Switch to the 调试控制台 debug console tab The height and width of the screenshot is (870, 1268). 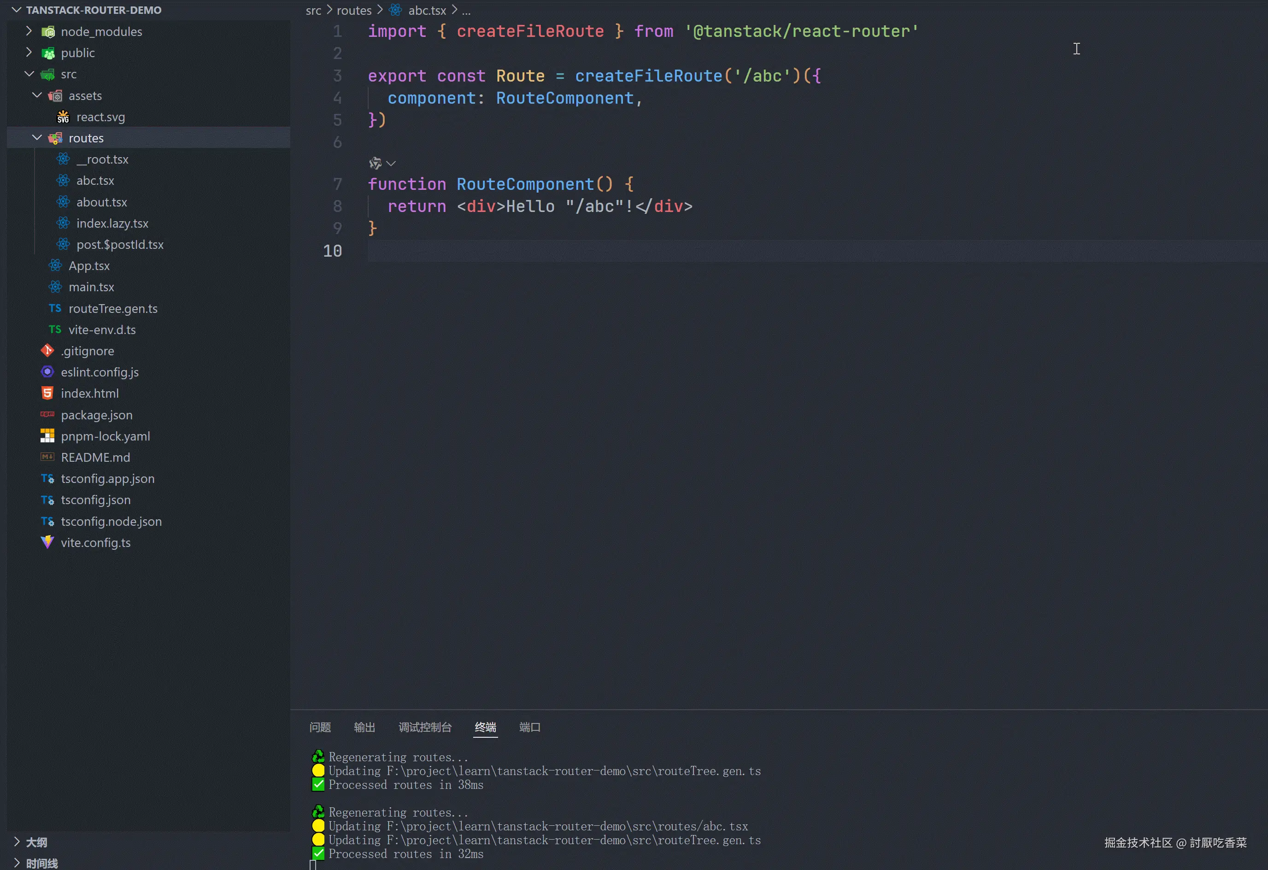pos(425,727)
